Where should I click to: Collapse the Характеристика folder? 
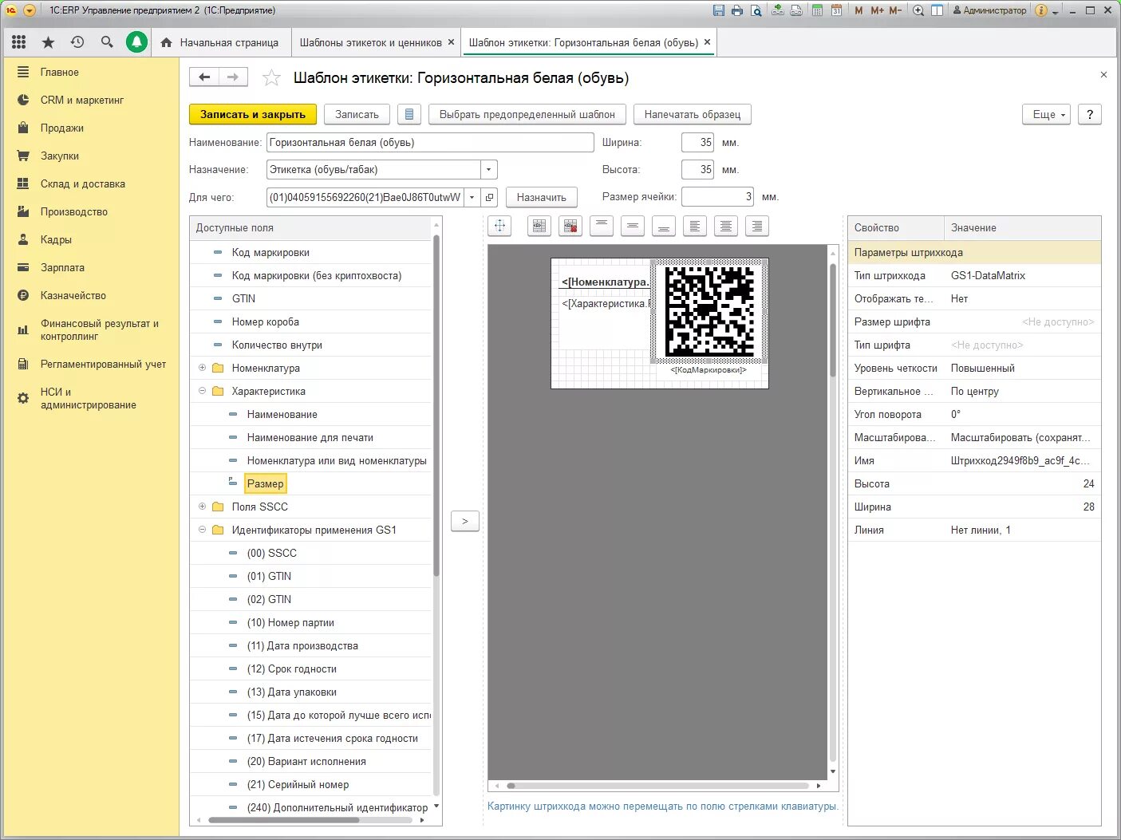[202, 391]
